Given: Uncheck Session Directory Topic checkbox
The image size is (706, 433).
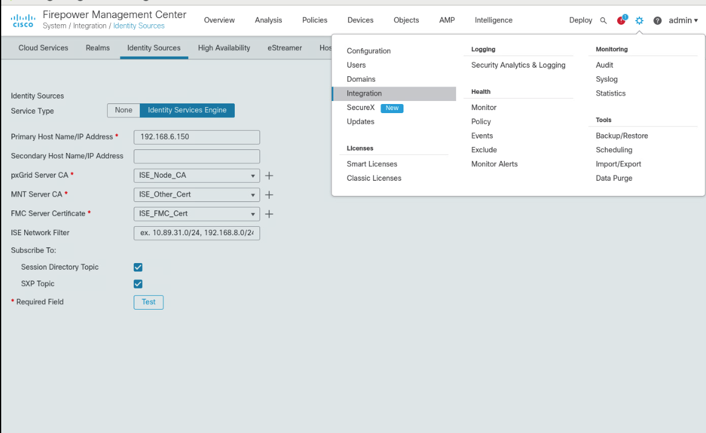Looking at the screenshot, I should (x=138, y=267).
